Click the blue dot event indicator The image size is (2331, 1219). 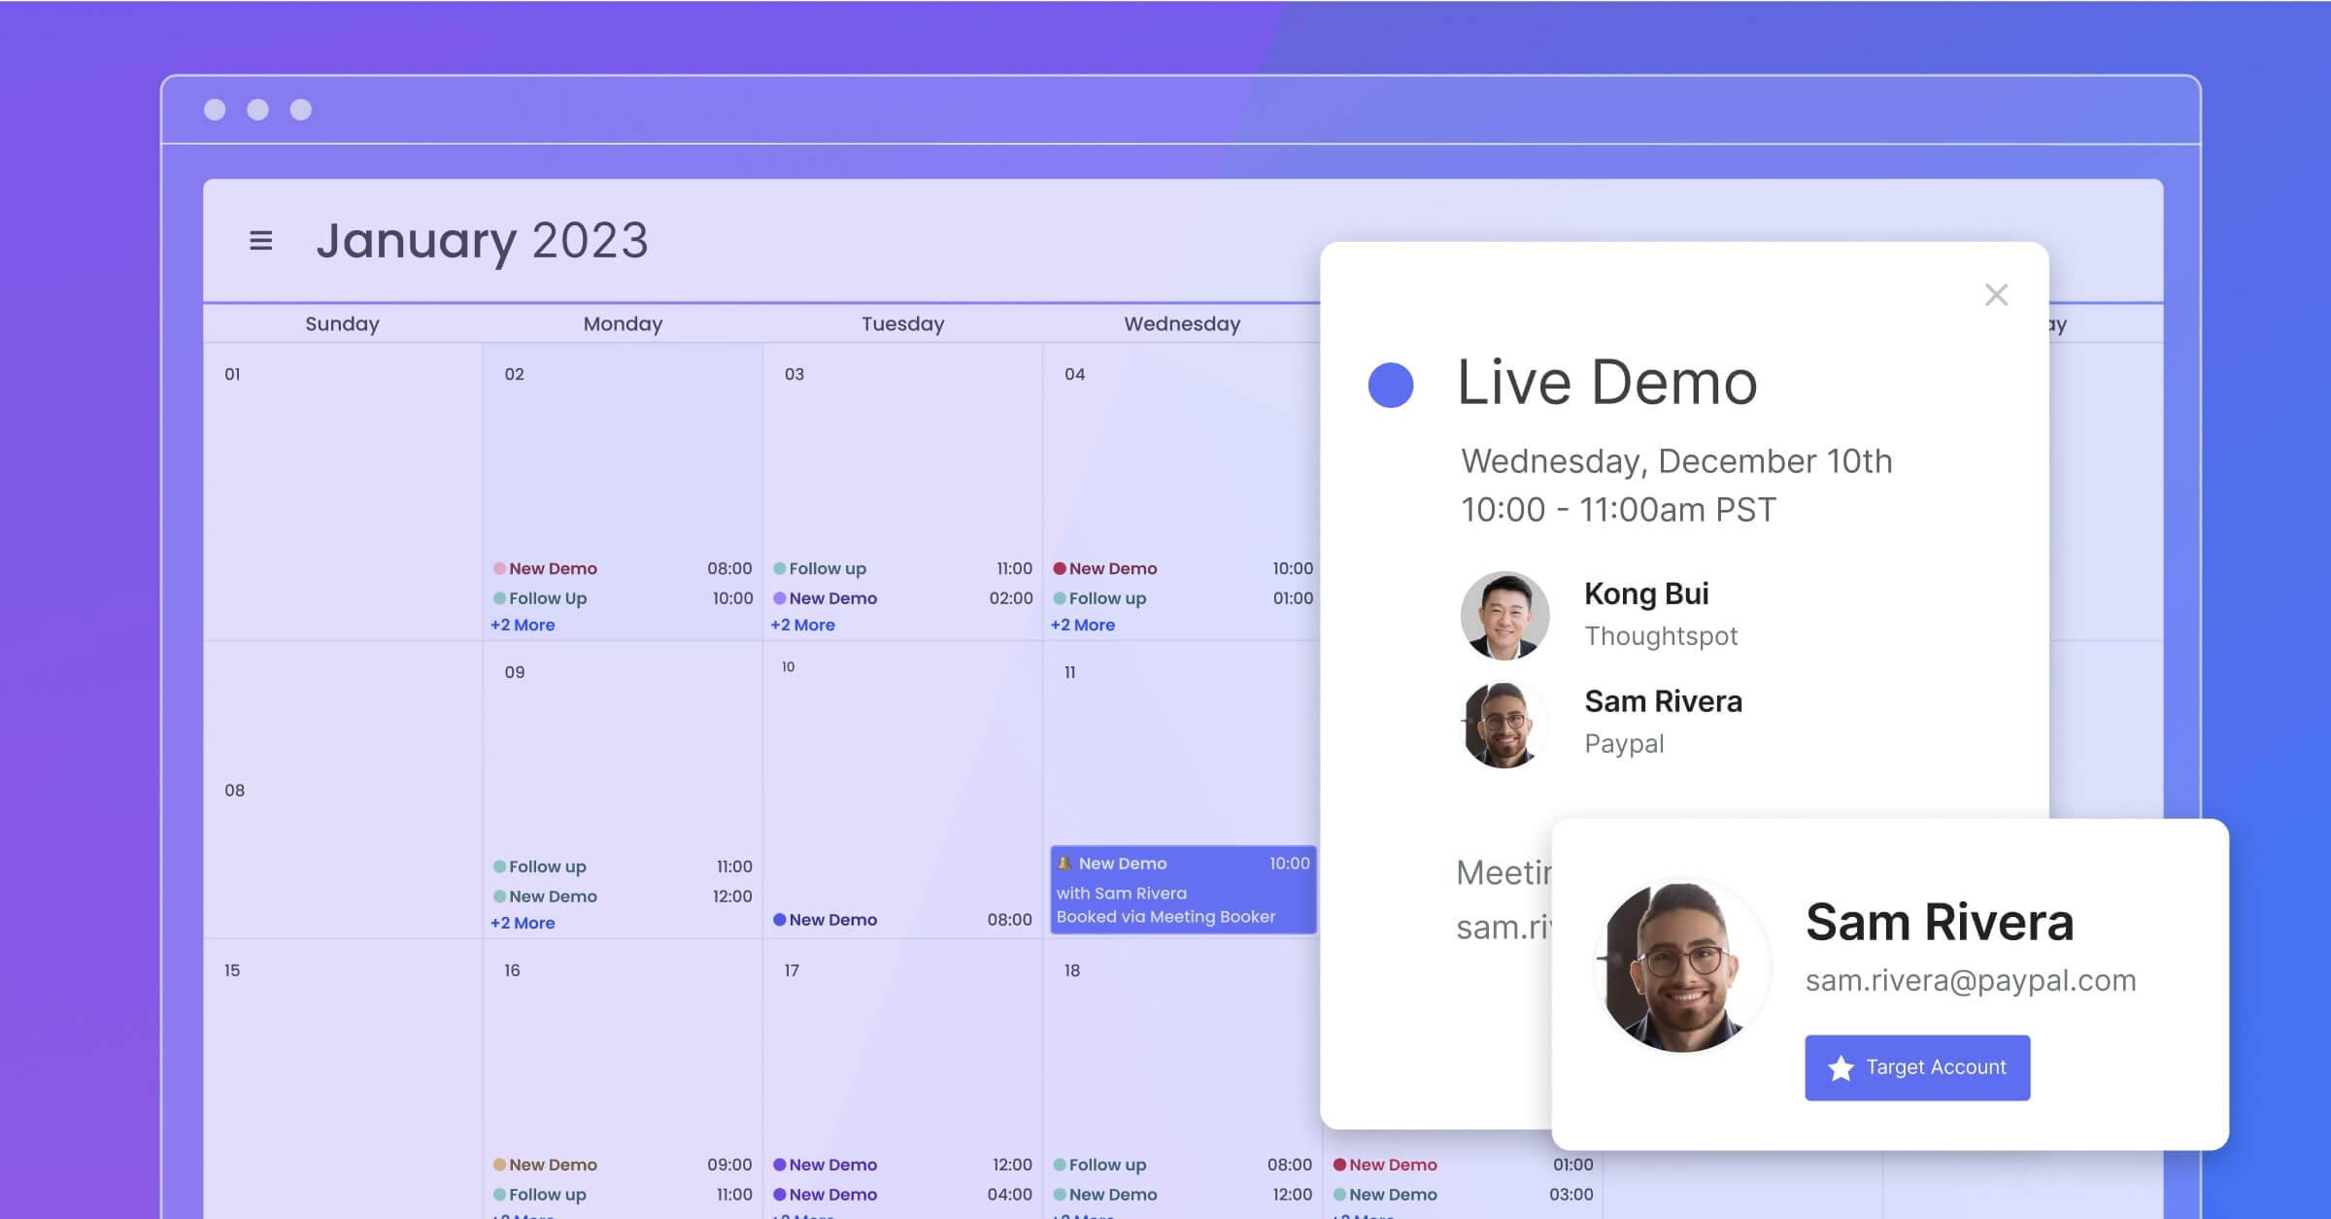[x=1389, y=382]
